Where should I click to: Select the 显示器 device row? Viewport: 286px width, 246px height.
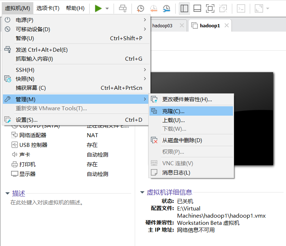(71, 174)
